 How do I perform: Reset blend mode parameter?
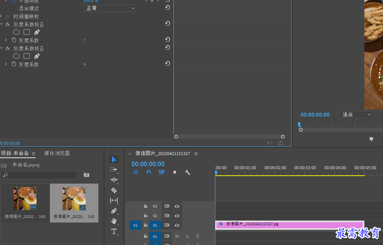pos(168,8)
